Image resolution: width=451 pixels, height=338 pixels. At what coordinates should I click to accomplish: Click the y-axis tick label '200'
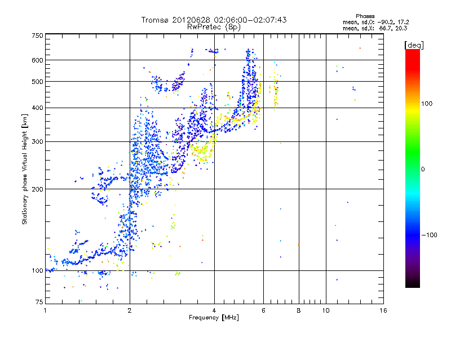(x=37, y=189)
